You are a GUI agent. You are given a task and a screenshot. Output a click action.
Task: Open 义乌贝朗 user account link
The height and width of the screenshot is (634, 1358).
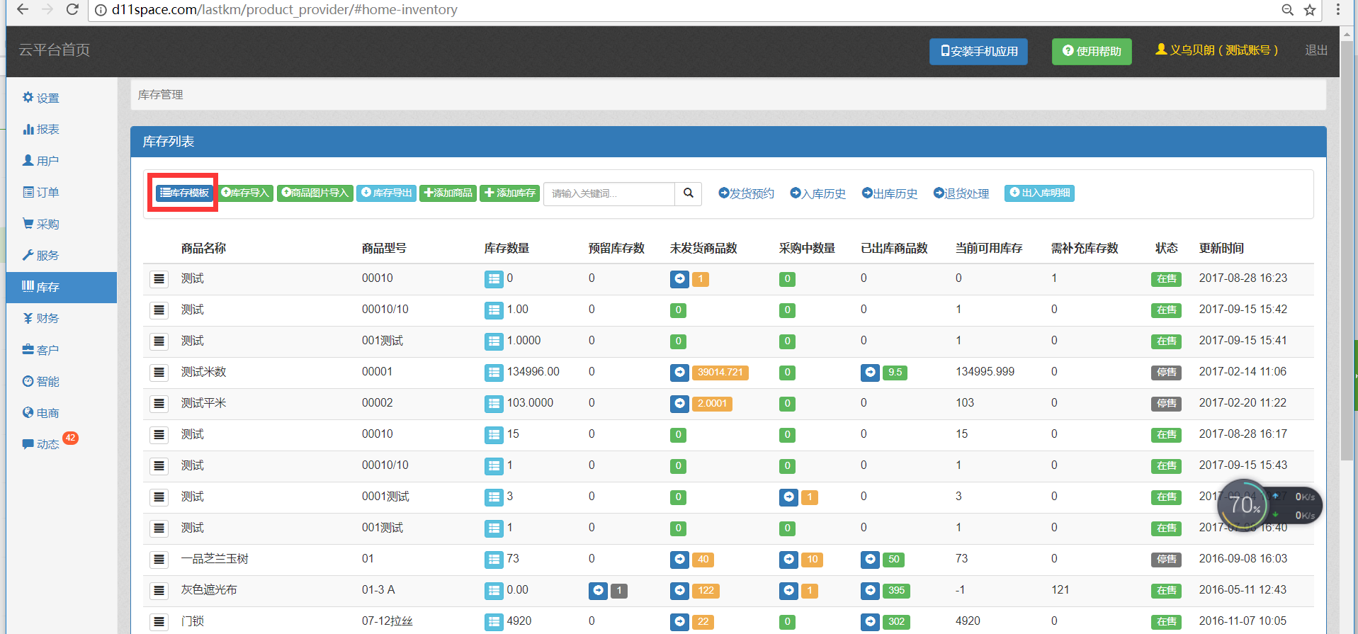click(x=1216, y=50)
